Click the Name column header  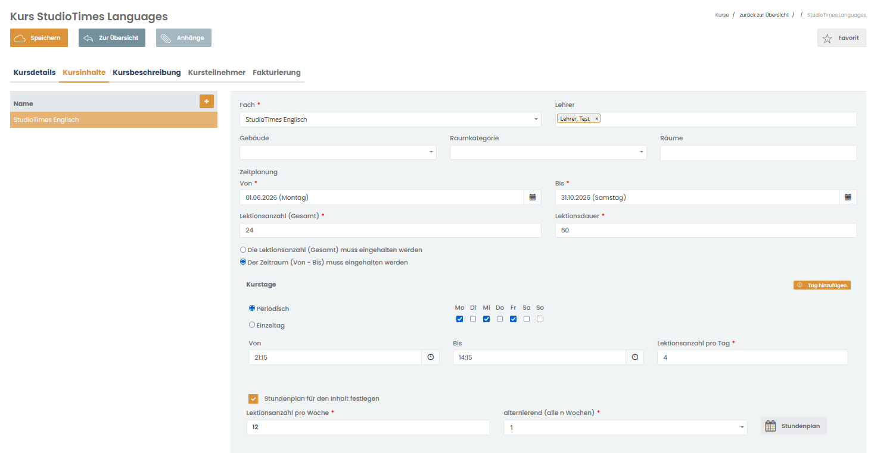[x=24, y=103]
